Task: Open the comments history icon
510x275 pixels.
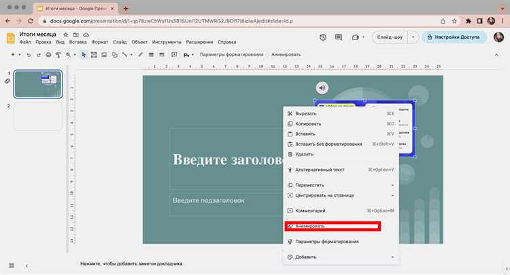Action: pyautogui.click(x=339, y=37)
